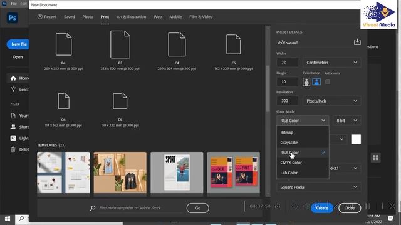Screen dimensions: 401x225
Task: Click the Height input field
Action: 288,82
